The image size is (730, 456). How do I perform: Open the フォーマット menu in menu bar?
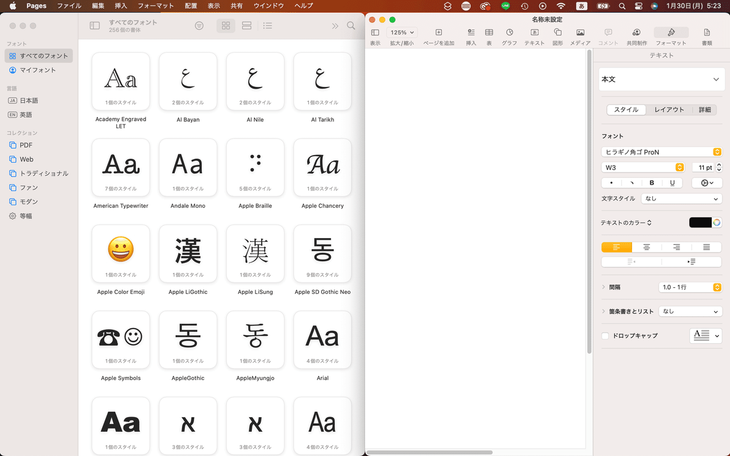(156, 6)
